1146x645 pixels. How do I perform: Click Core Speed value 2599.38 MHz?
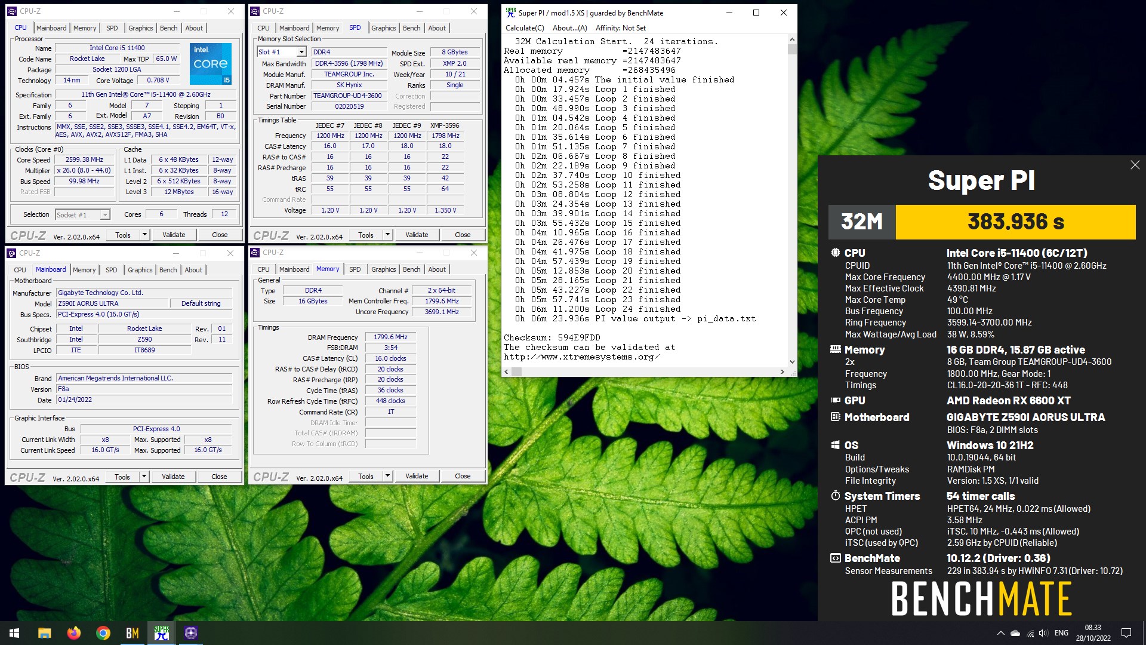click(x=84, y=159)
